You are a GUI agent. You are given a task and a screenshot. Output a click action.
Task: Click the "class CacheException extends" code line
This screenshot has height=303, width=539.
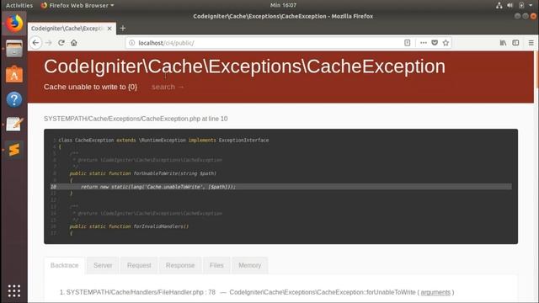click(163, 141)
